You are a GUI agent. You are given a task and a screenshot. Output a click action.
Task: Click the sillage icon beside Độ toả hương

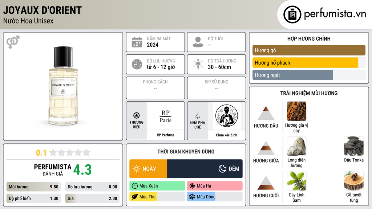click(x=198, y=64)
